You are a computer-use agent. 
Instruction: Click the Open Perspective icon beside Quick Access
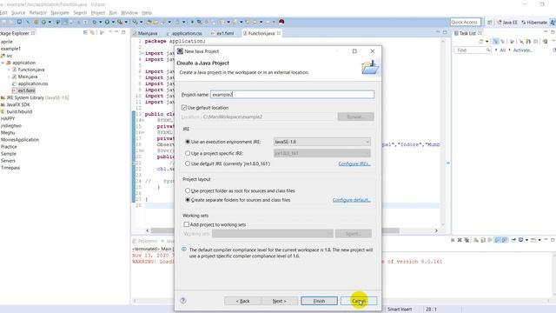click(490, 22)
